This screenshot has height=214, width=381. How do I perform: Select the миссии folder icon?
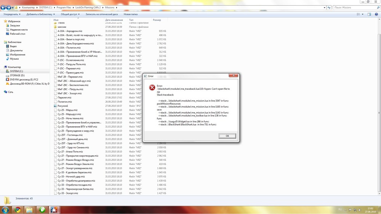point(55,27)
